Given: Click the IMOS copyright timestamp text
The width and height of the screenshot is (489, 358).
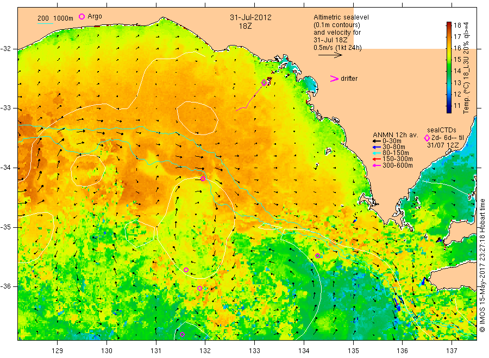Looking at the screenshot, I should (482, 265).
